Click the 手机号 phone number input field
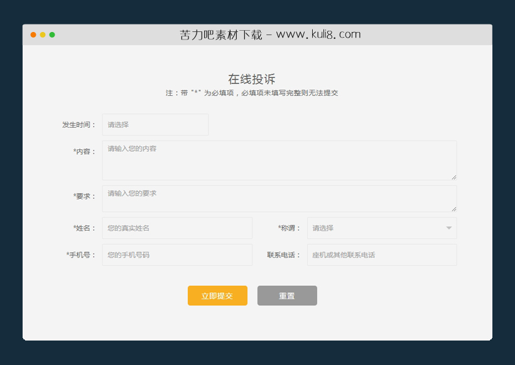 (x=177, y=255)
